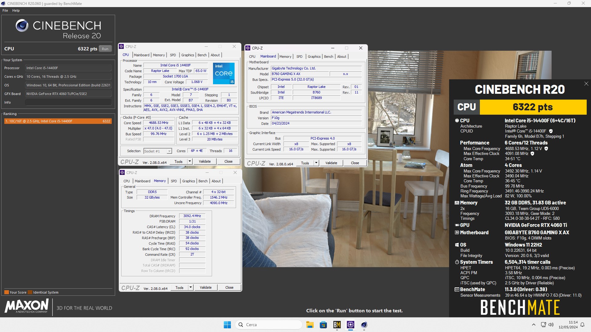Image resolution: width=591 pixels, height=332 pixels.
Task: Click the Windows taskbar search box
Action: tap(269, 325)
